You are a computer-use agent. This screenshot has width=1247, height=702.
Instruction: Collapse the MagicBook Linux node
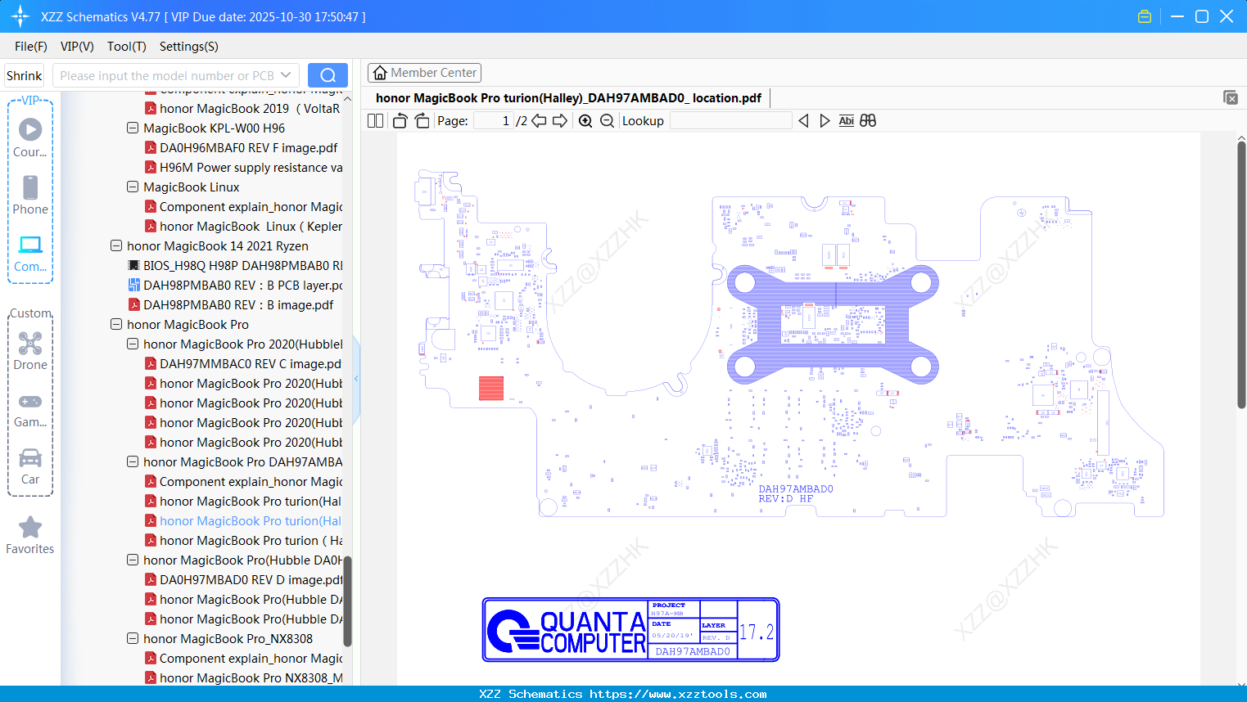point(133,187)
